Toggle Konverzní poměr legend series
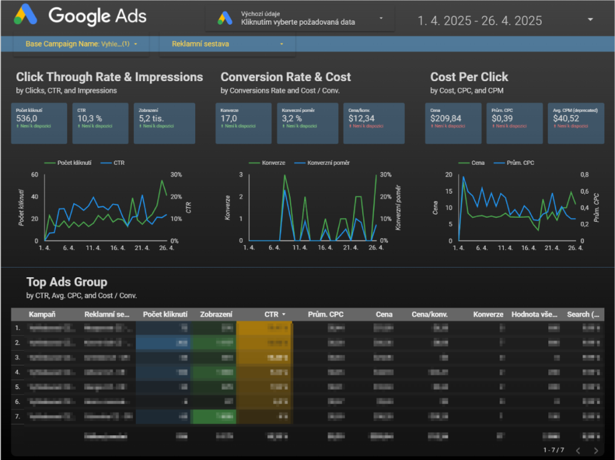Image resolution: width=615 pixels, height=460 pixels. [322, 162]
